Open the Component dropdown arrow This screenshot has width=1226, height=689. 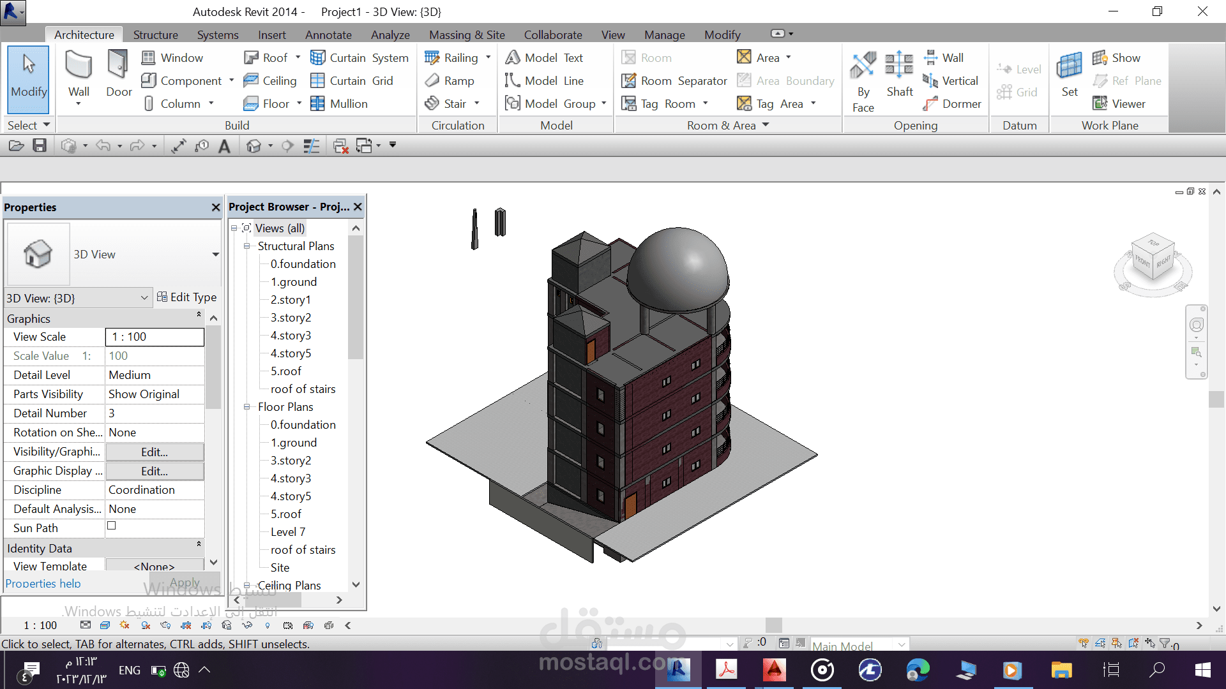click(231, 80)
